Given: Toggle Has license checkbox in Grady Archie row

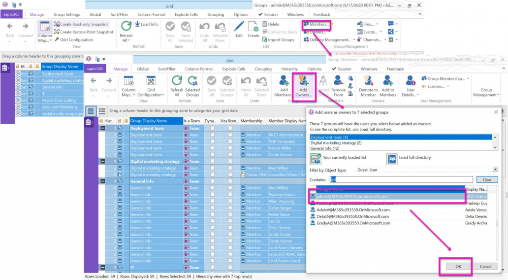Looking at the screenshot, I should tap(230, 234).
